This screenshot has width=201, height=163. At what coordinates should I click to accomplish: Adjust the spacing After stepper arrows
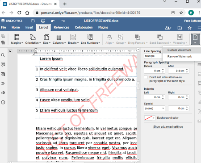point(187,71)
